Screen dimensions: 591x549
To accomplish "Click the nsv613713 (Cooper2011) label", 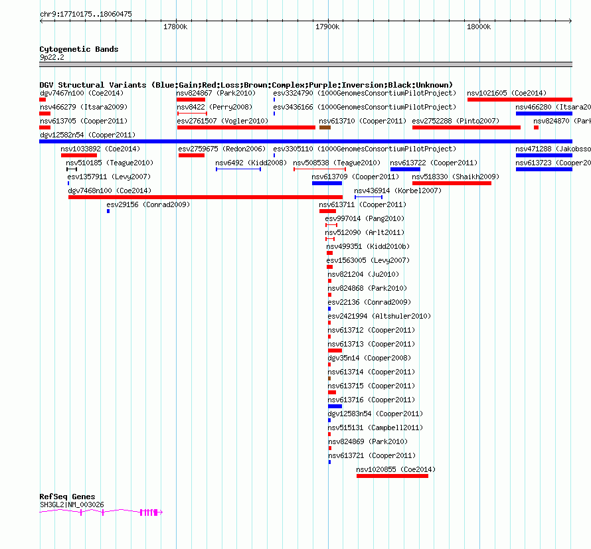I will 371,344.
